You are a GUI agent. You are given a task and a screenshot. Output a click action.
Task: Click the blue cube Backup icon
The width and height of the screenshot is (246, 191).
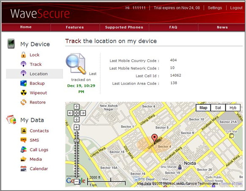coord(24,83)
